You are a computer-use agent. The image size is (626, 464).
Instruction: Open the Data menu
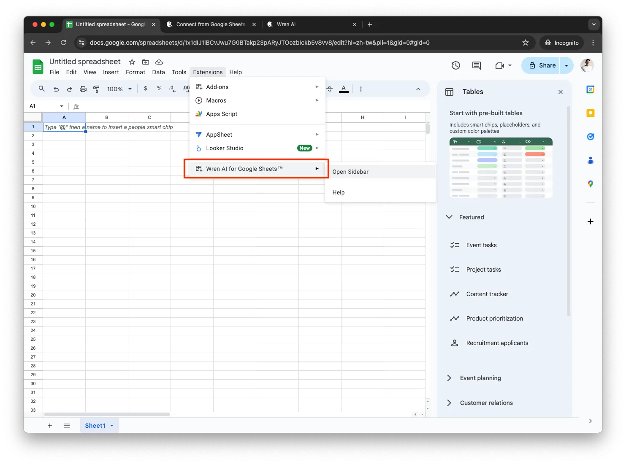(x=159, y=72)
